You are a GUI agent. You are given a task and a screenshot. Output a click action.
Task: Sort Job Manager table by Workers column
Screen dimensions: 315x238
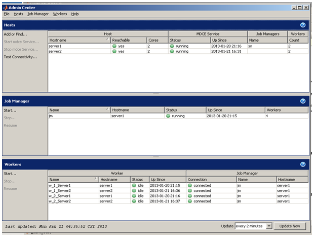[x=287, y=110]
